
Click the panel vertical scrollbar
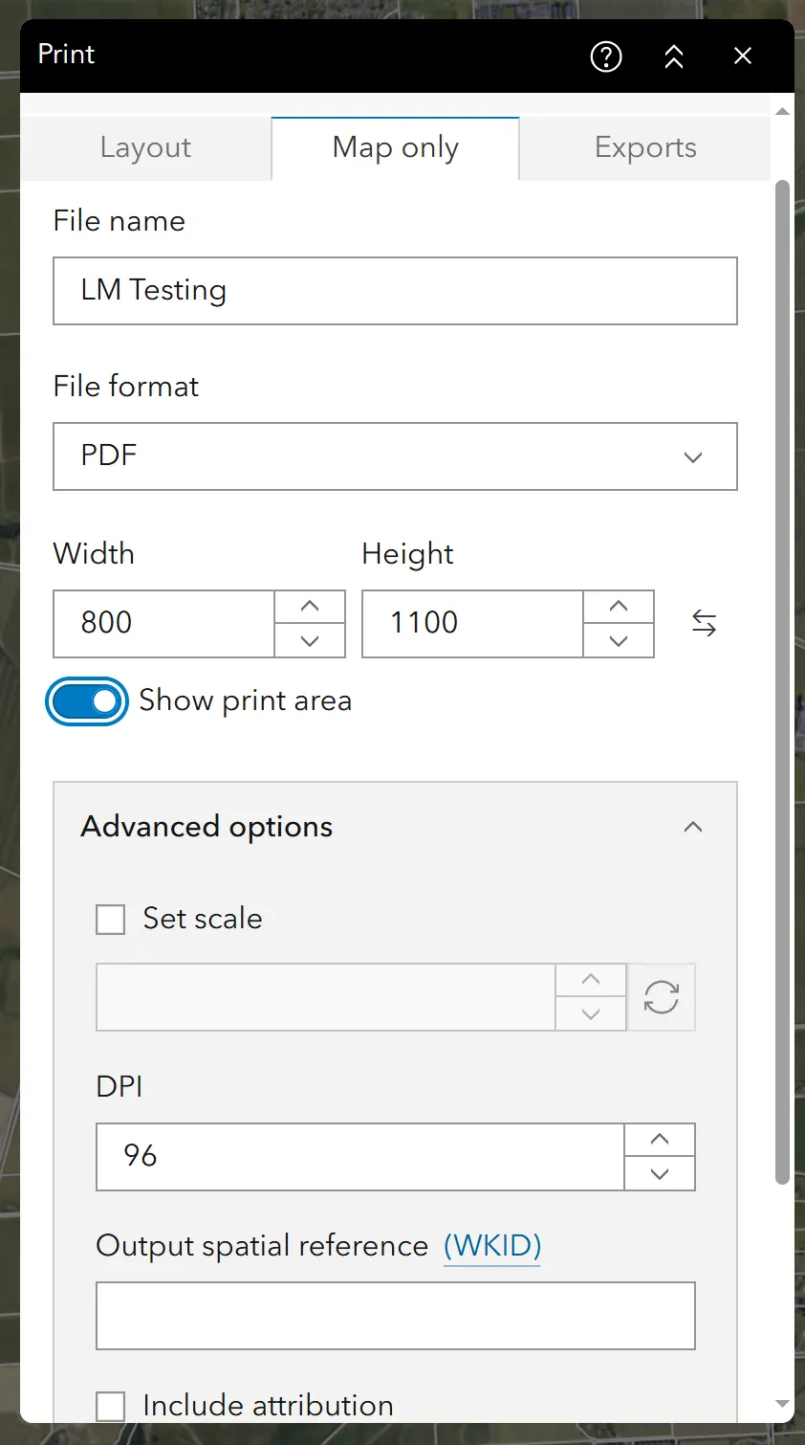click(782, 682)
